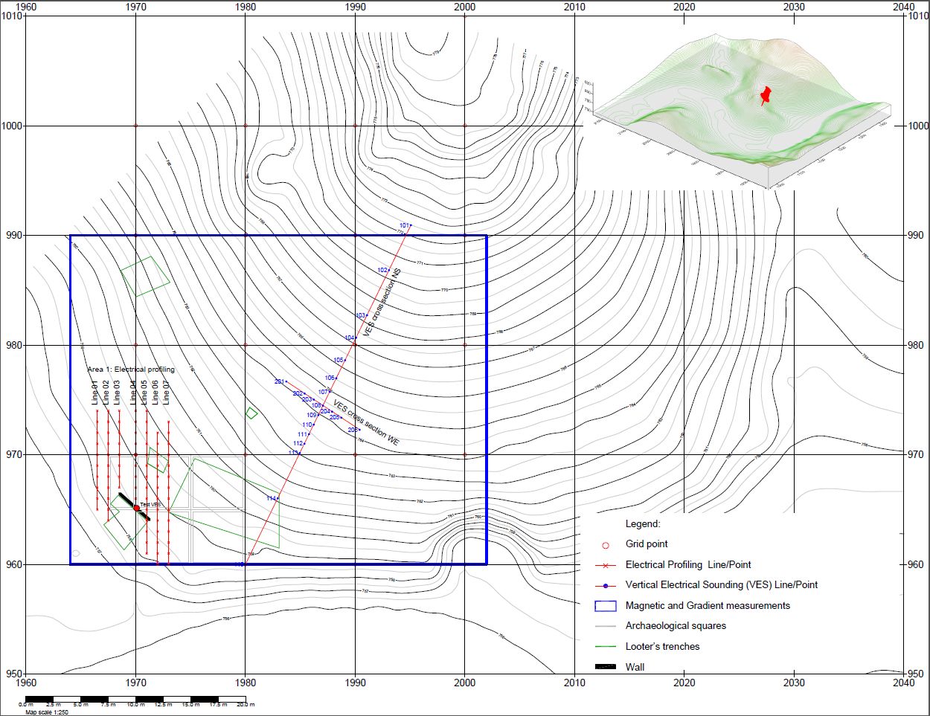Click VES point label 101
This screenshot has height=716, width=930.
[x=404, y=225]
